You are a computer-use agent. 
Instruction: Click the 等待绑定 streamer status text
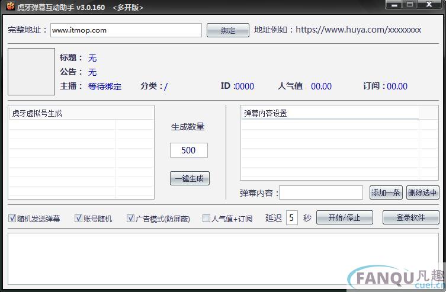pyautogui.click(x=104, y=86)
